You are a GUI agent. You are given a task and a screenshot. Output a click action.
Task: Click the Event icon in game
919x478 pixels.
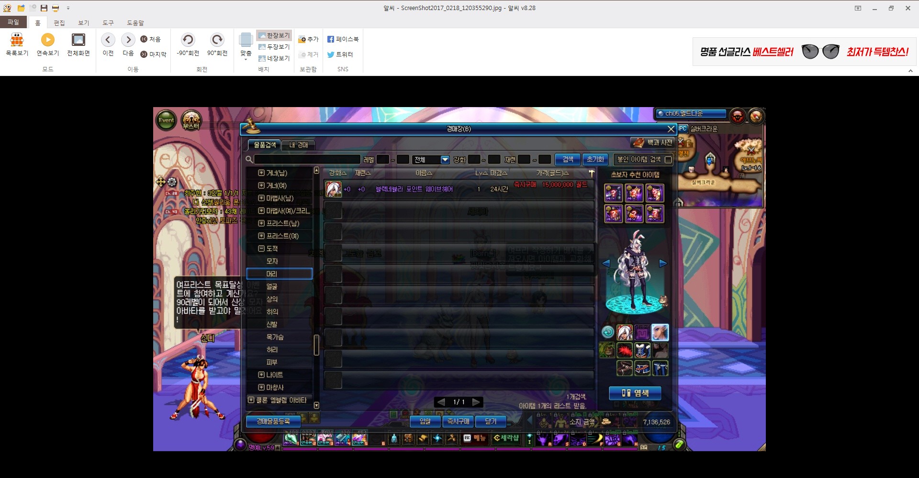pos(166,120)
